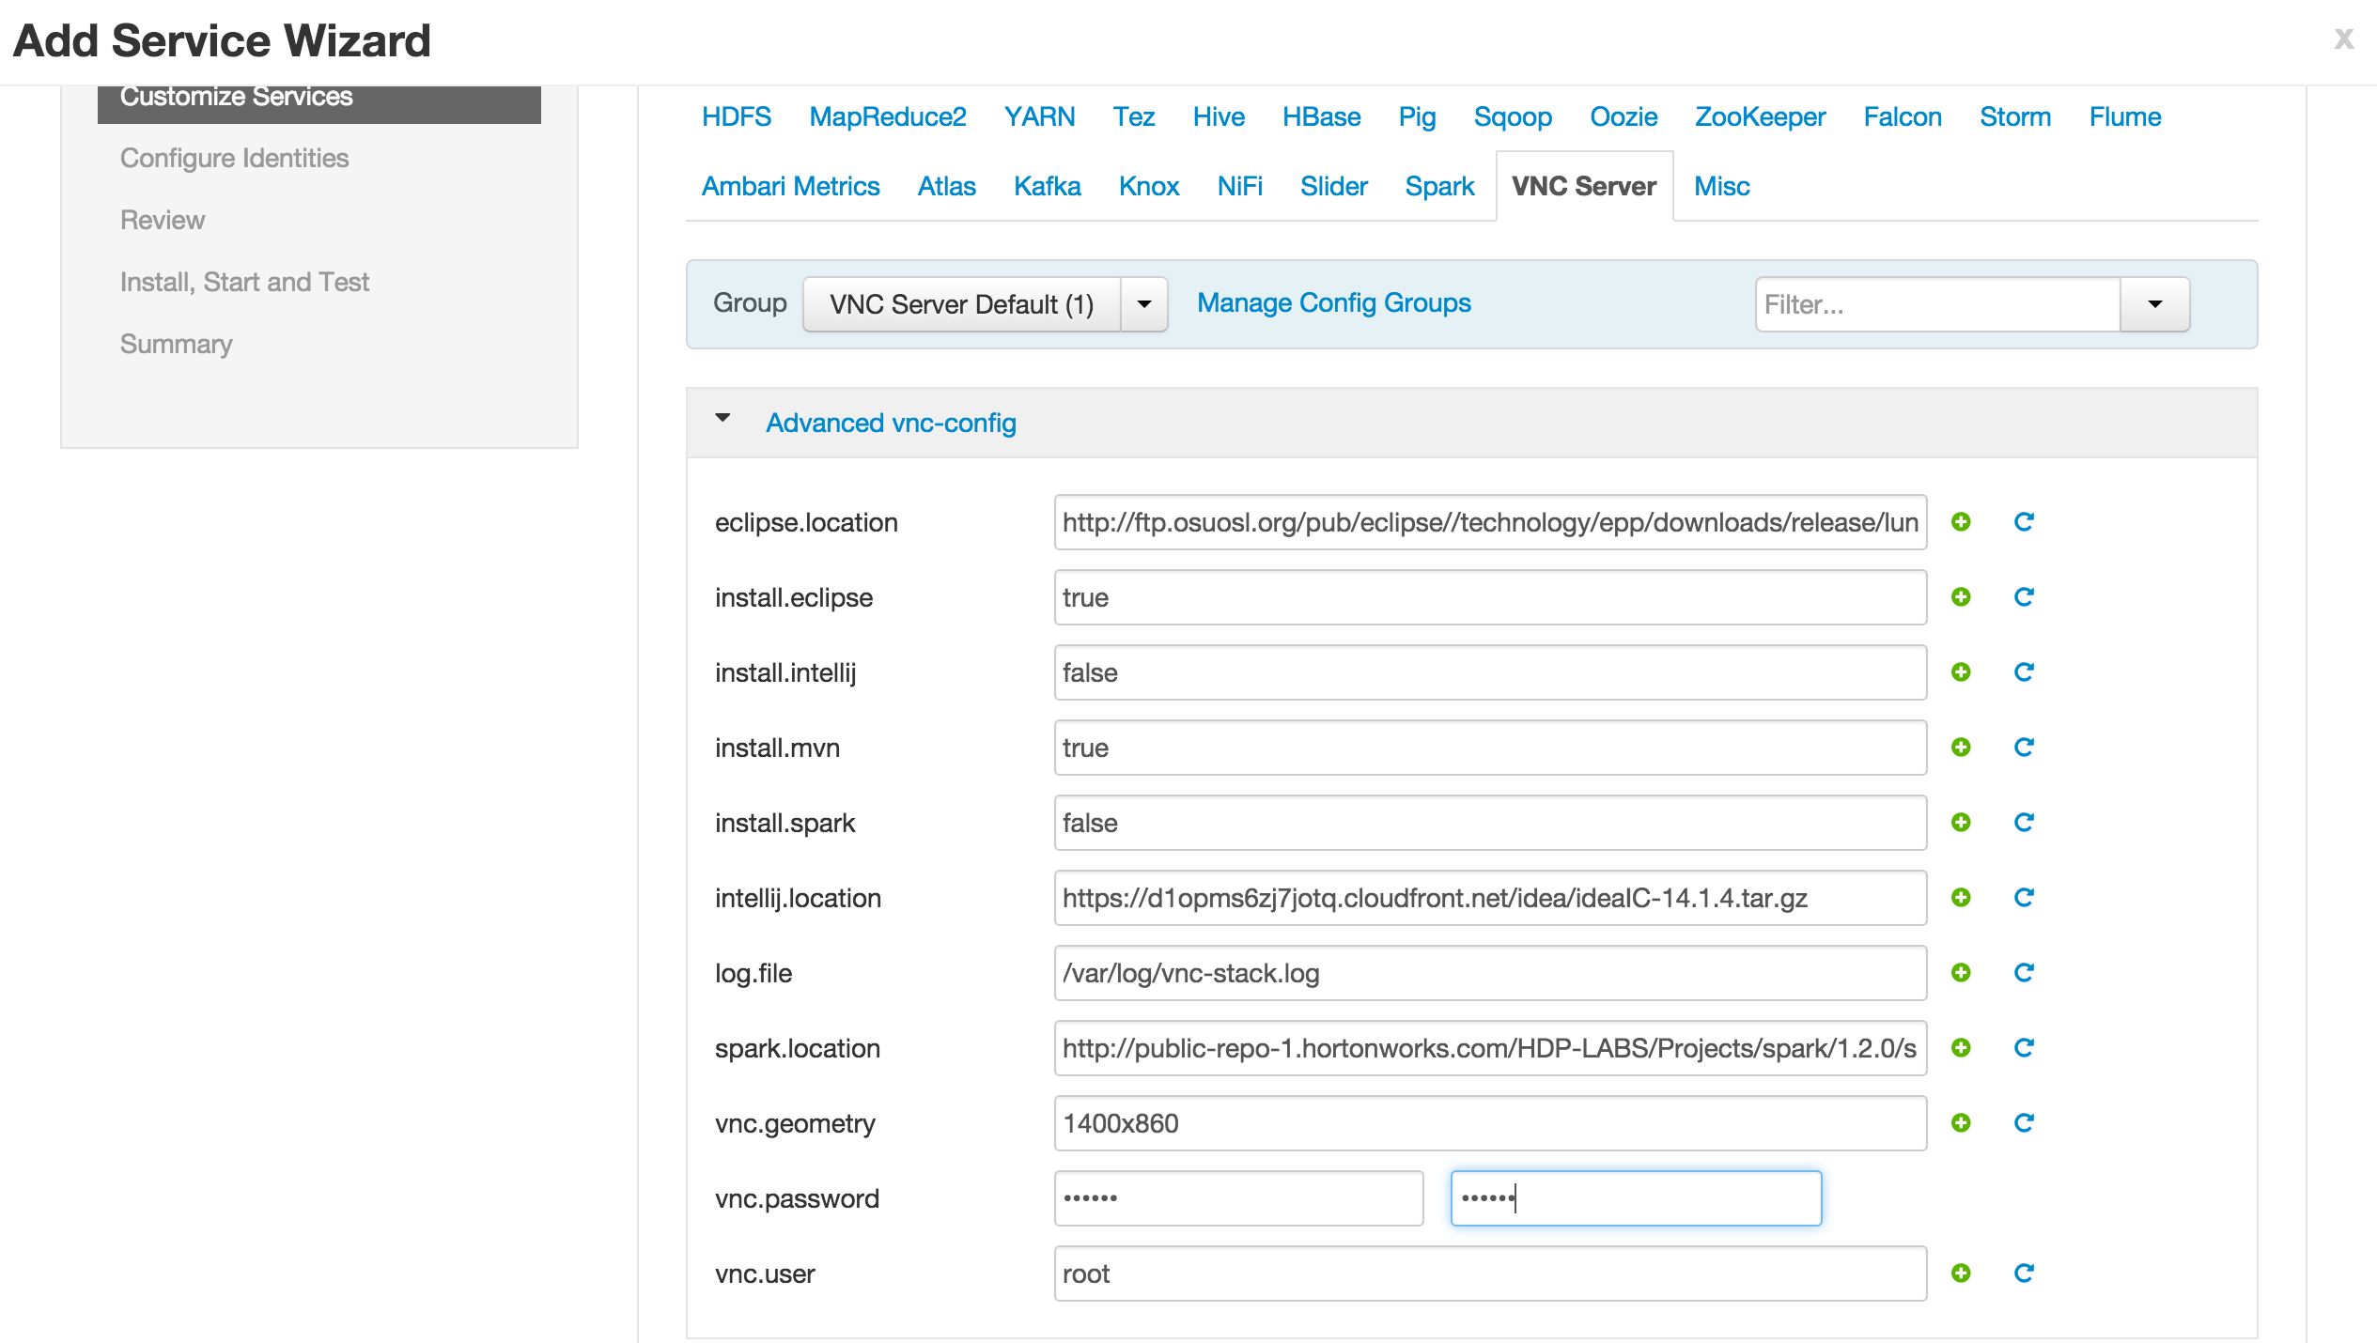Click green plus icon for eclipse.location
This screenshot has height=1343, width=2377.
[1961, 522]
